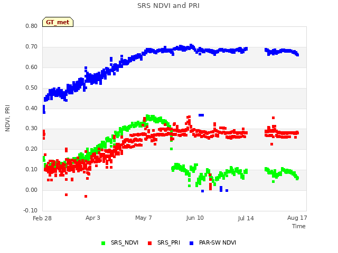The height and width of the screenshot is (253, 338).
Task: Click the Jul 14 x-axis tick label
Action: click(246, 218)
